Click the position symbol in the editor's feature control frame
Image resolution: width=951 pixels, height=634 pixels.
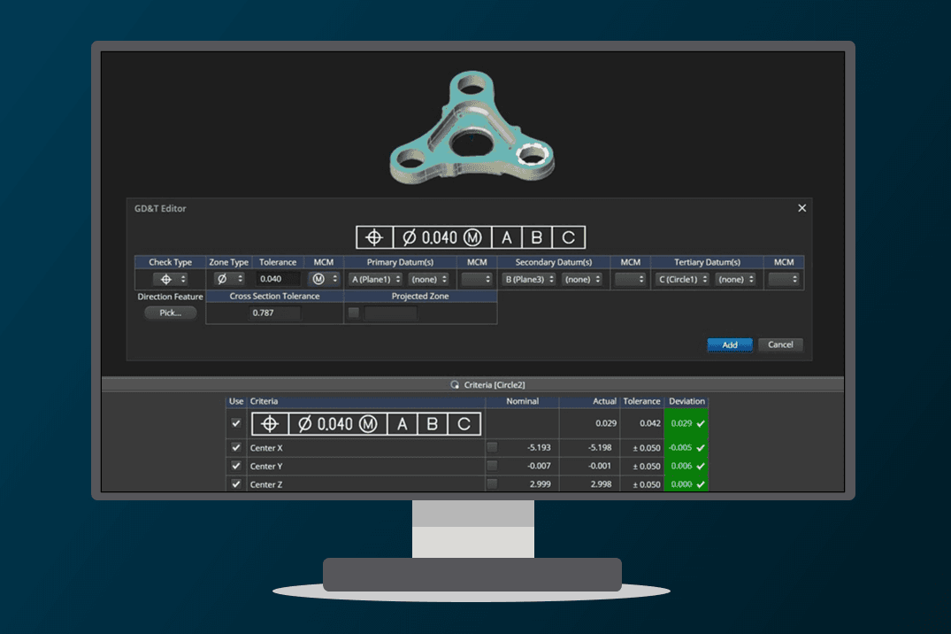pos(374,237)
